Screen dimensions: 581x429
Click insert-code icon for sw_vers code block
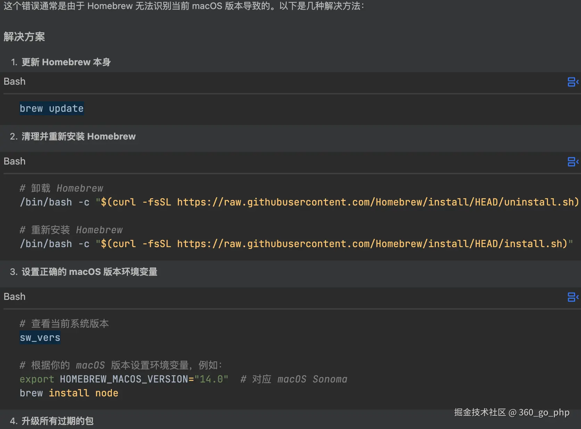pos(572,297)
